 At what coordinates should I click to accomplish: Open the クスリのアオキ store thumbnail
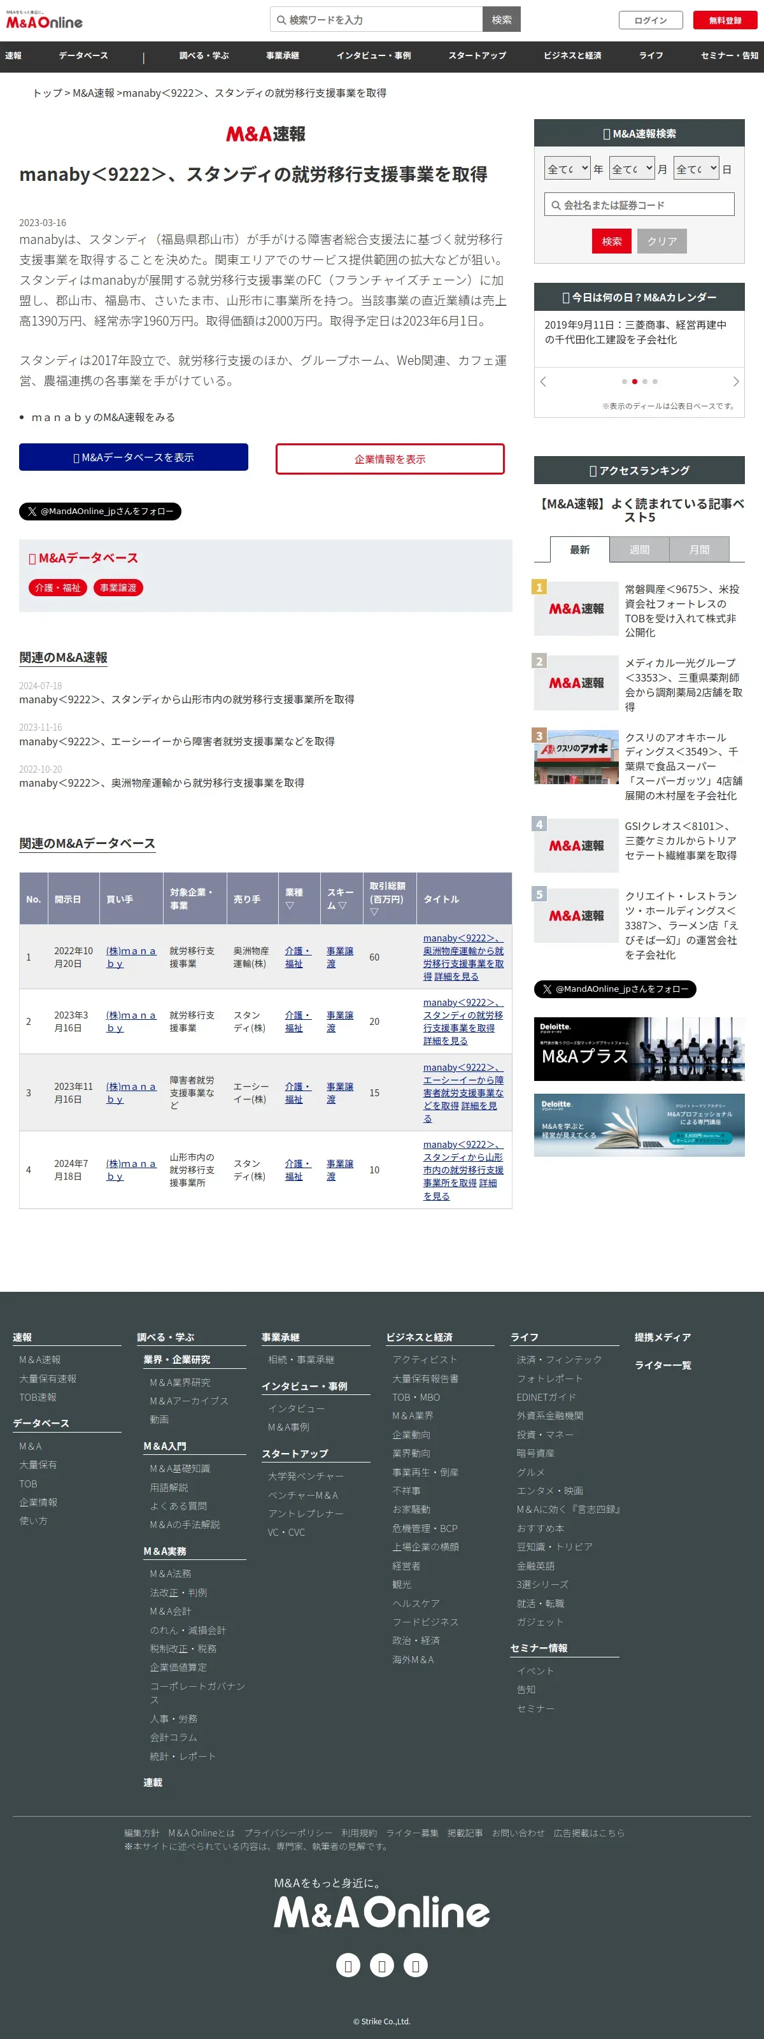pos(576,757)
